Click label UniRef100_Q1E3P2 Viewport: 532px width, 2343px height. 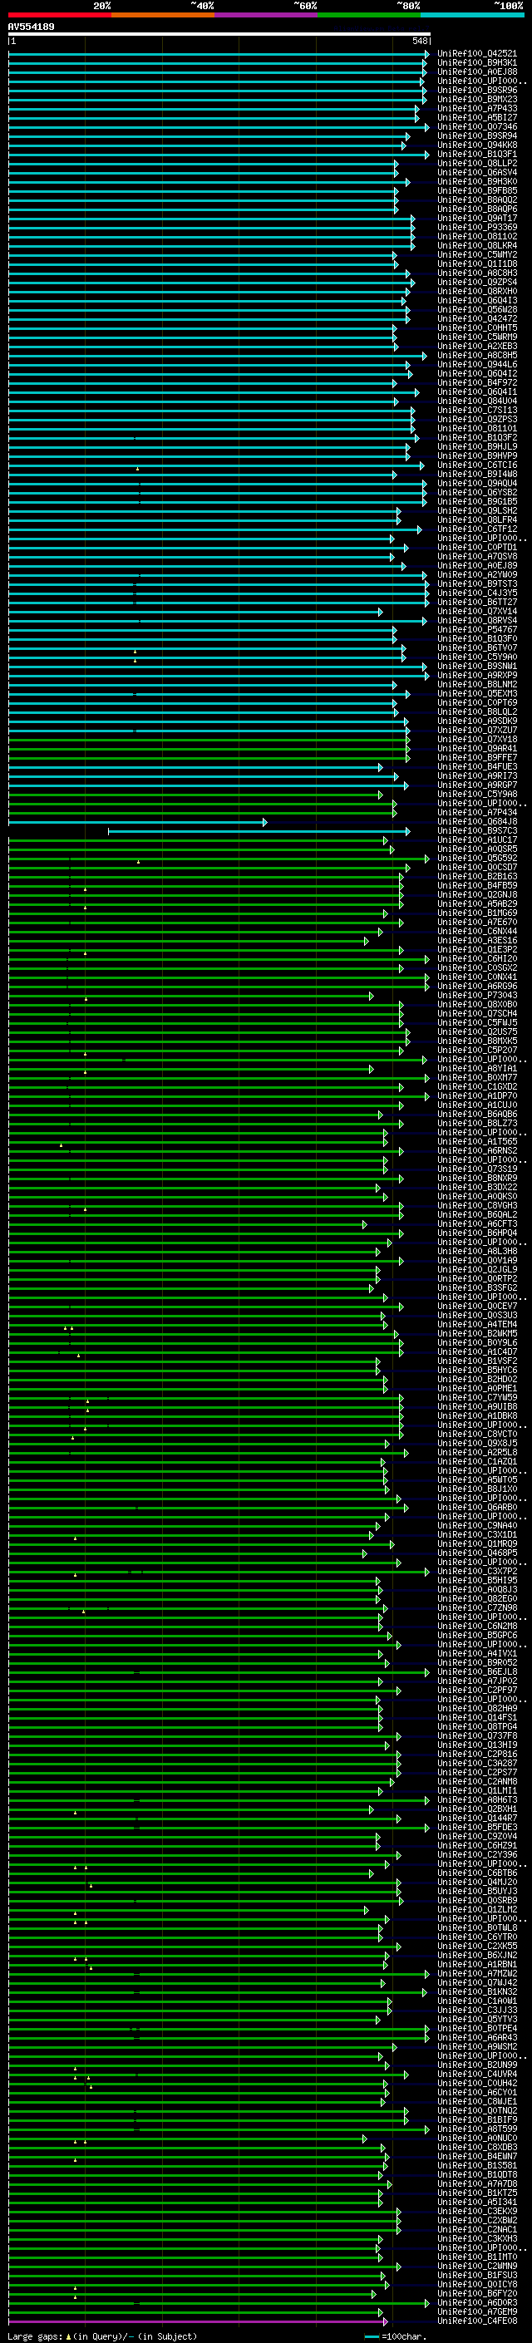[x=476, y=949]
